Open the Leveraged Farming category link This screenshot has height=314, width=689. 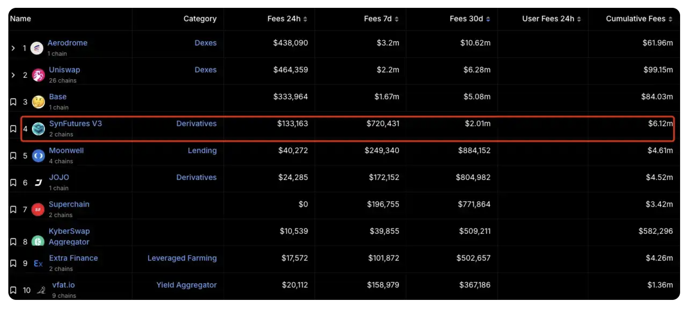click(x=182, y=258)
